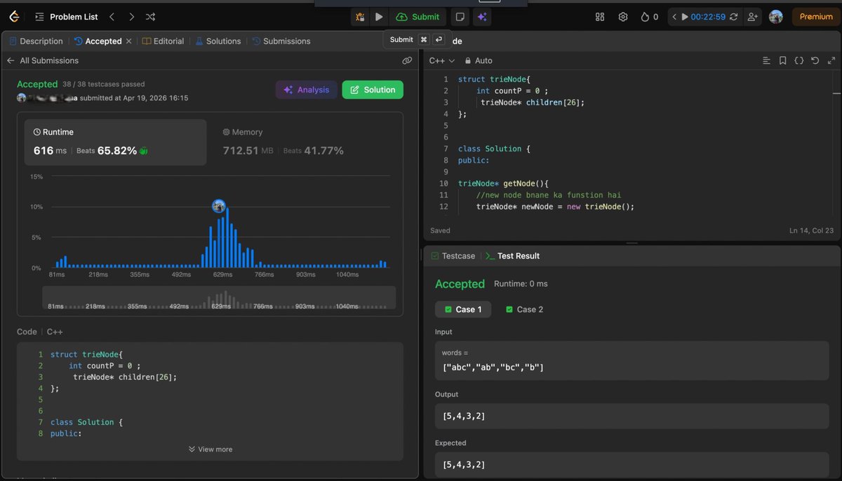Viewport: 842px width, 481px height.
Task: Open the notes icon next to Submit
Action: (460, 17)
